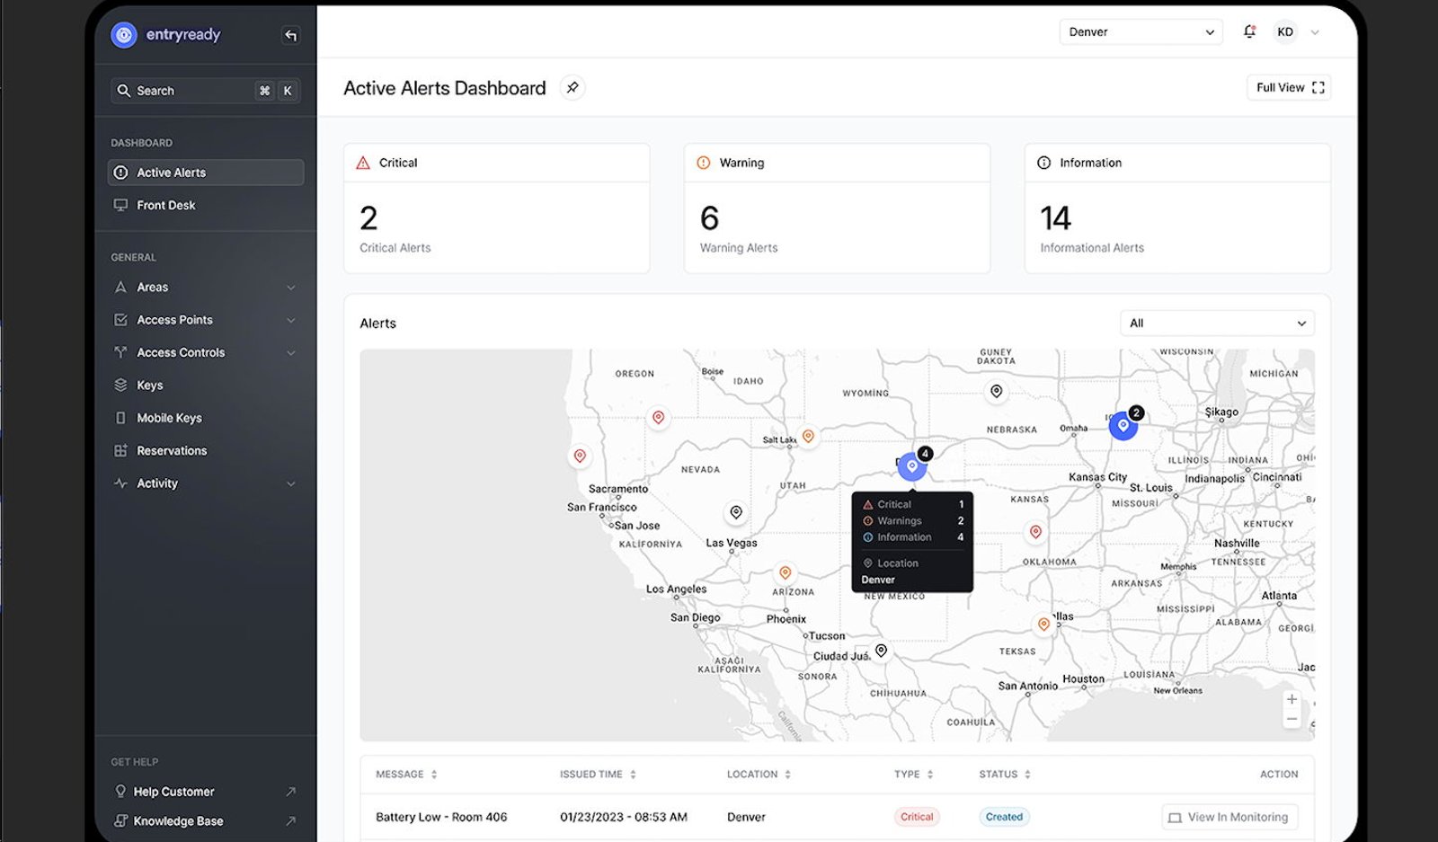Expand the Access Points chevron
The height and width of the screenshot is (842, 1438).
pos(290,320)
